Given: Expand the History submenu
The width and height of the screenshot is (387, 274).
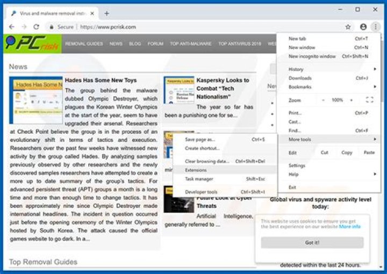Looking at the screenshot, I should 328,69.
